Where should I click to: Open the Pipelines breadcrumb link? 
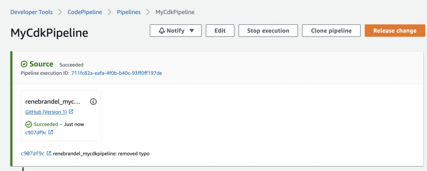pyautogui.click(x=129, y=12)
